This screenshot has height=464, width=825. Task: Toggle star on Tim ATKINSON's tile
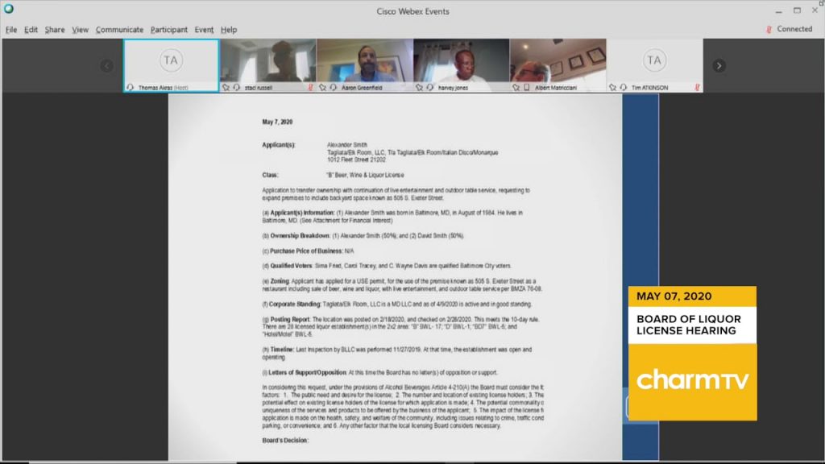(x=612, y=87)
